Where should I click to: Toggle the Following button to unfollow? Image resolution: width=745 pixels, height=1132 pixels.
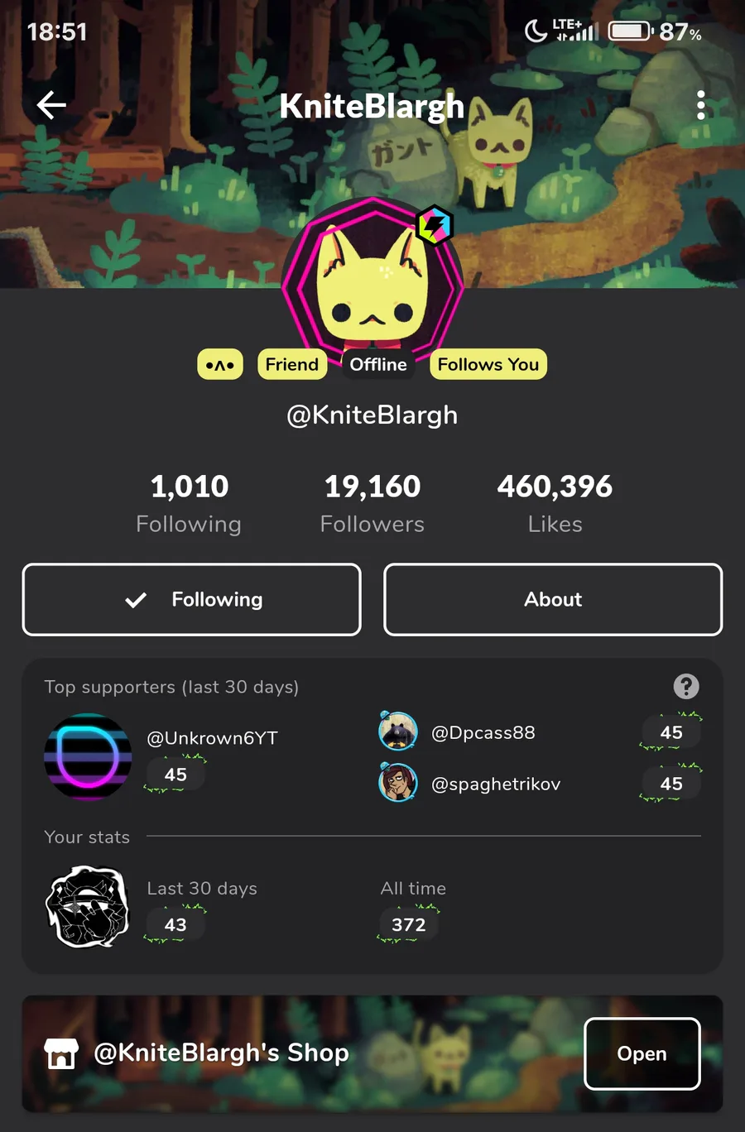coord(192,599)
